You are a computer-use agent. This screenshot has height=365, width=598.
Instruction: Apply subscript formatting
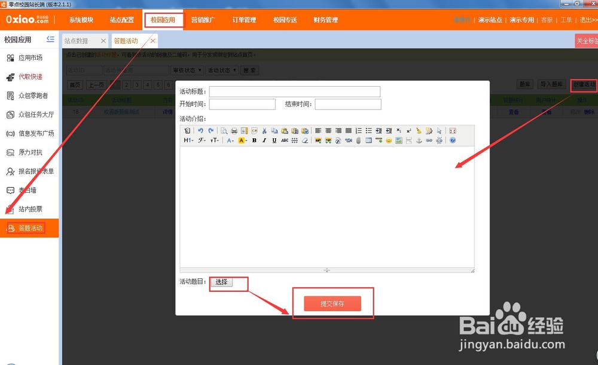pos(399,130)
